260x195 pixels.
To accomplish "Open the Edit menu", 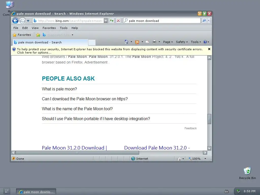I will coord(25,28).
